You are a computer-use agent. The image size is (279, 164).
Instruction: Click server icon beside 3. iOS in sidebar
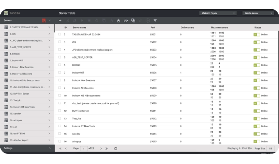[6, 34]
